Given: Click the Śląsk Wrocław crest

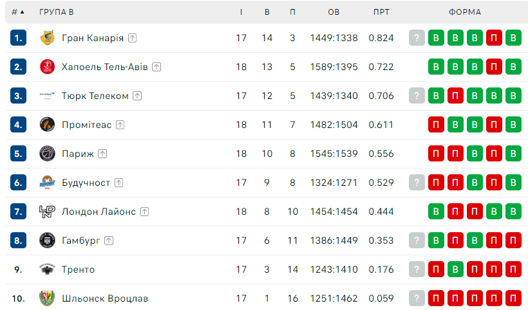Looking at the screenshot, I should [x=48, y=298].
